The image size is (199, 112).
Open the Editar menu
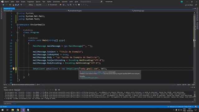click(12, 2)
